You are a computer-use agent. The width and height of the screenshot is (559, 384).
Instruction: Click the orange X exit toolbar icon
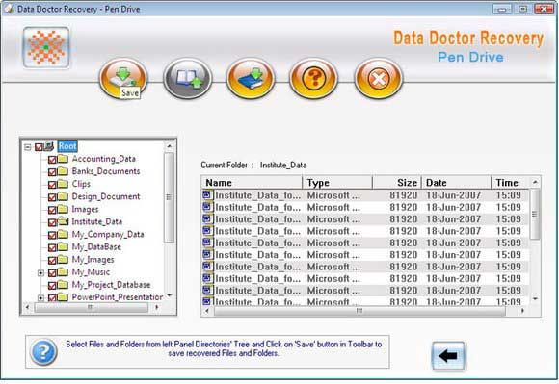tap(378, 78)
